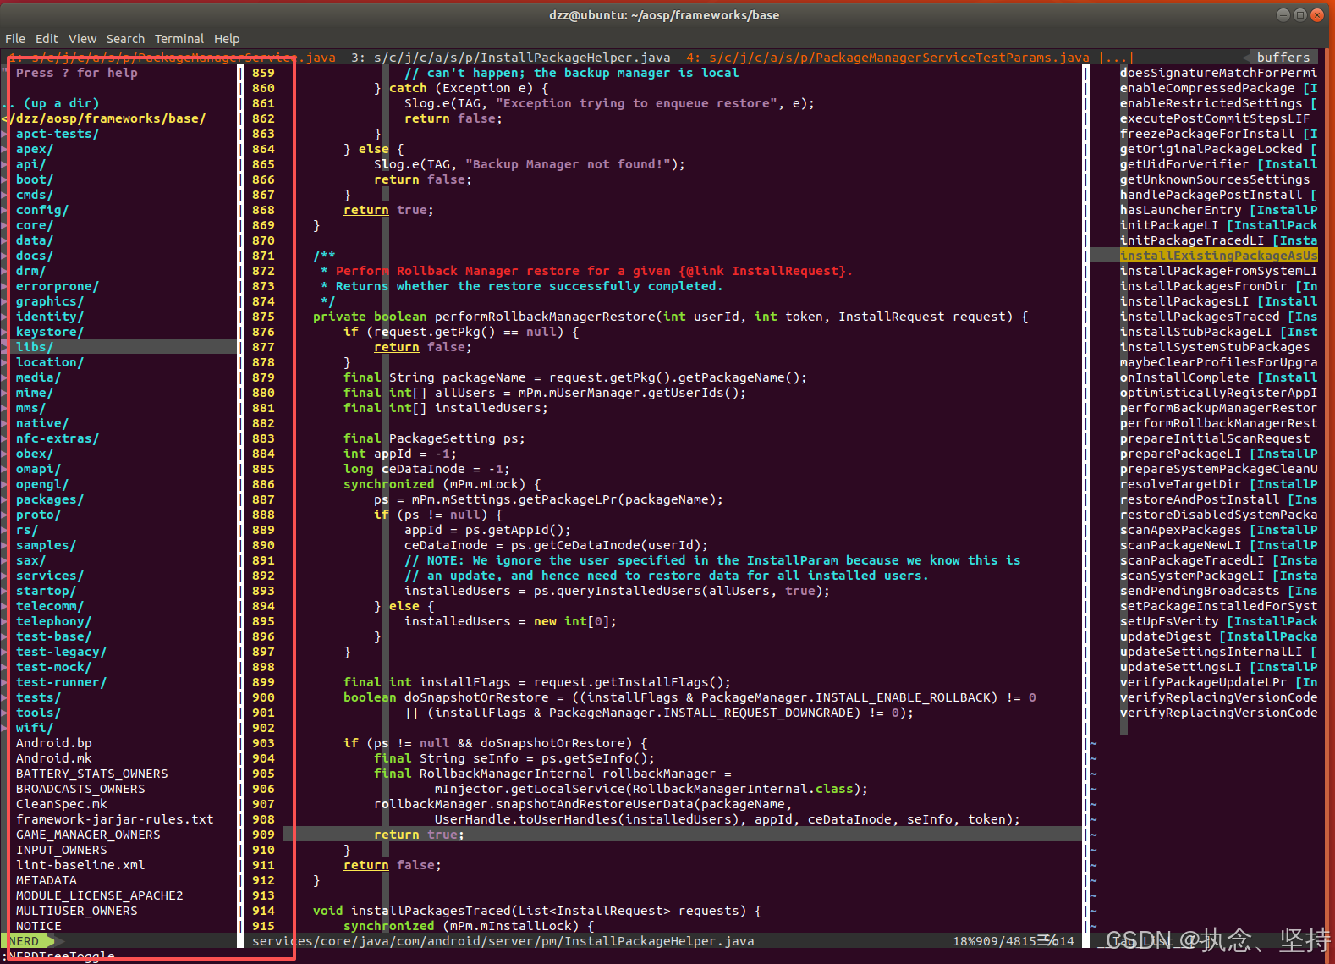Select the wifi/ directory entry

coord(34,728)
